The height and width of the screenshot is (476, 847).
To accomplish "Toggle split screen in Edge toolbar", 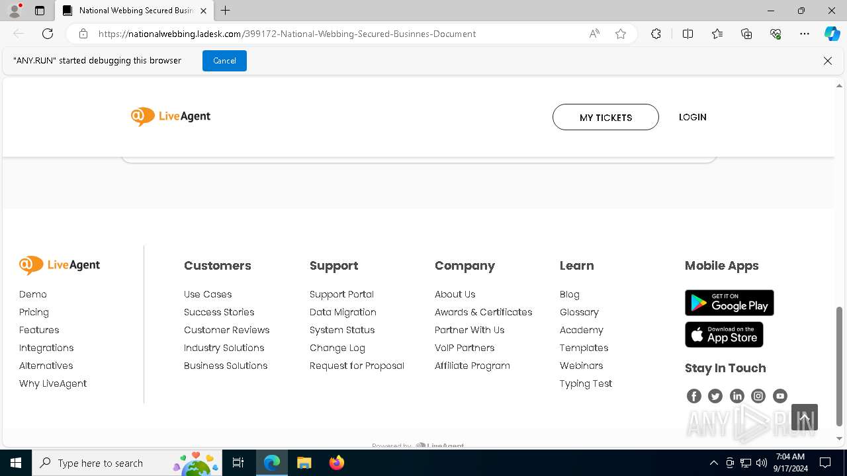I will (x=688, y=34).
